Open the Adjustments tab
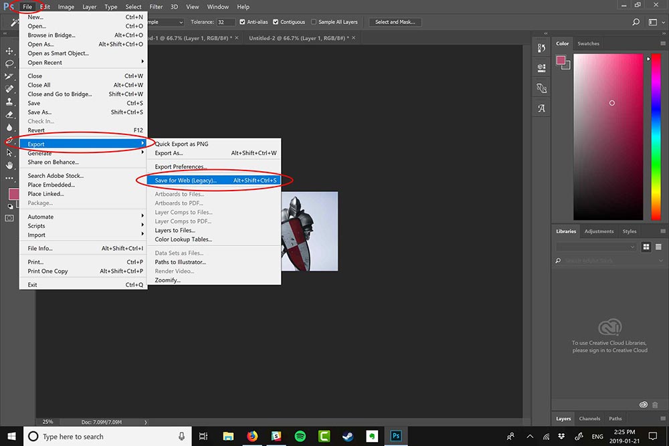 click(x=599, y=231)
